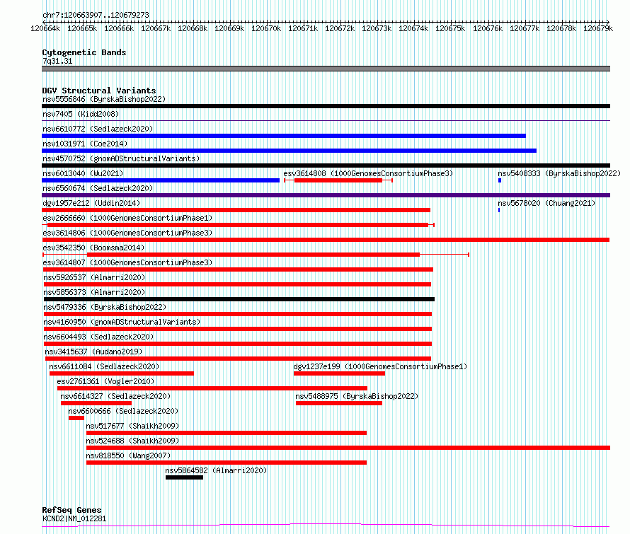Screen dimensions: 630x534
Task: Open nsv4570752 (gnomADStructuralVariants) label
Action: (x=121, y=158)
